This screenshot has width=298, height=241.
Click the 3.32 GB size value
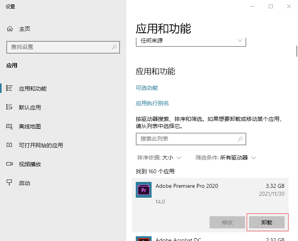coord(275,186)
